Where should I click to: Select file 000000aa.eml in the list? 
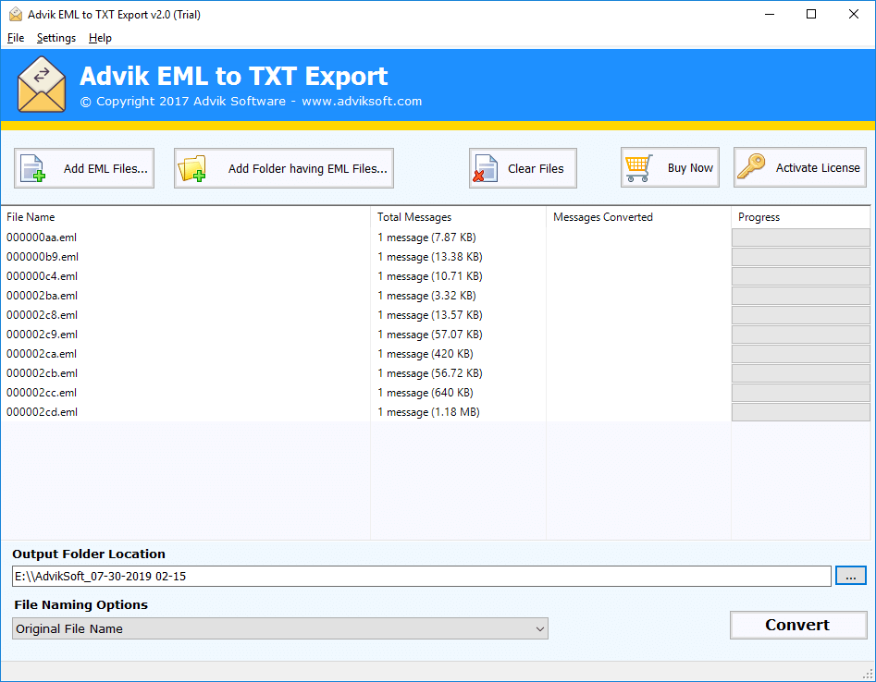42,237
